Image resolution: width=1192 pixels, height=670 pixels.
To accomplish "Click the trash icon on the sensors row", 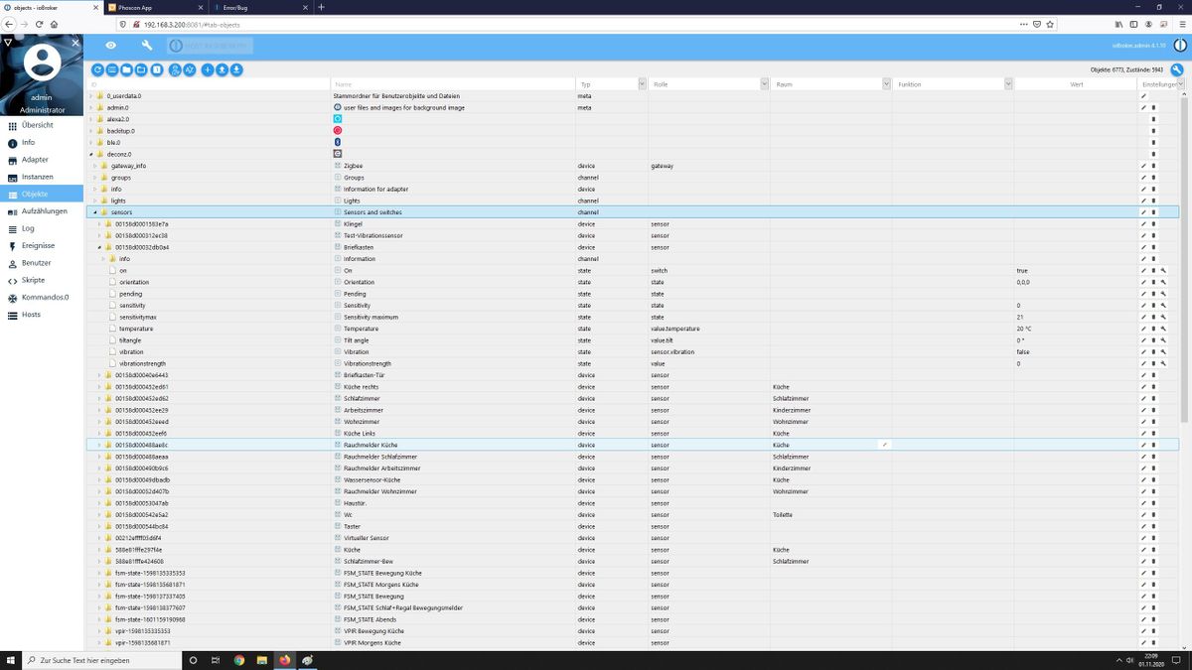I will [1153, 212].
